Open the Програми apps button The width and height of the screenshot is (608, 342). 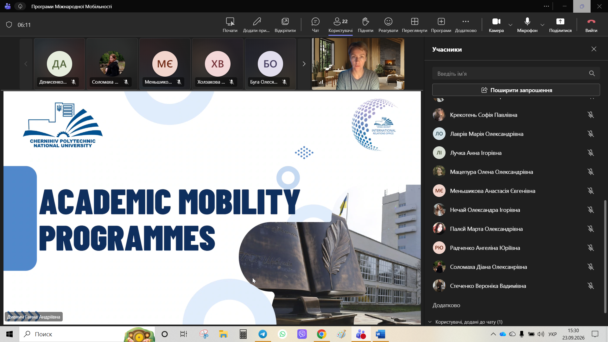click(441, 25)
